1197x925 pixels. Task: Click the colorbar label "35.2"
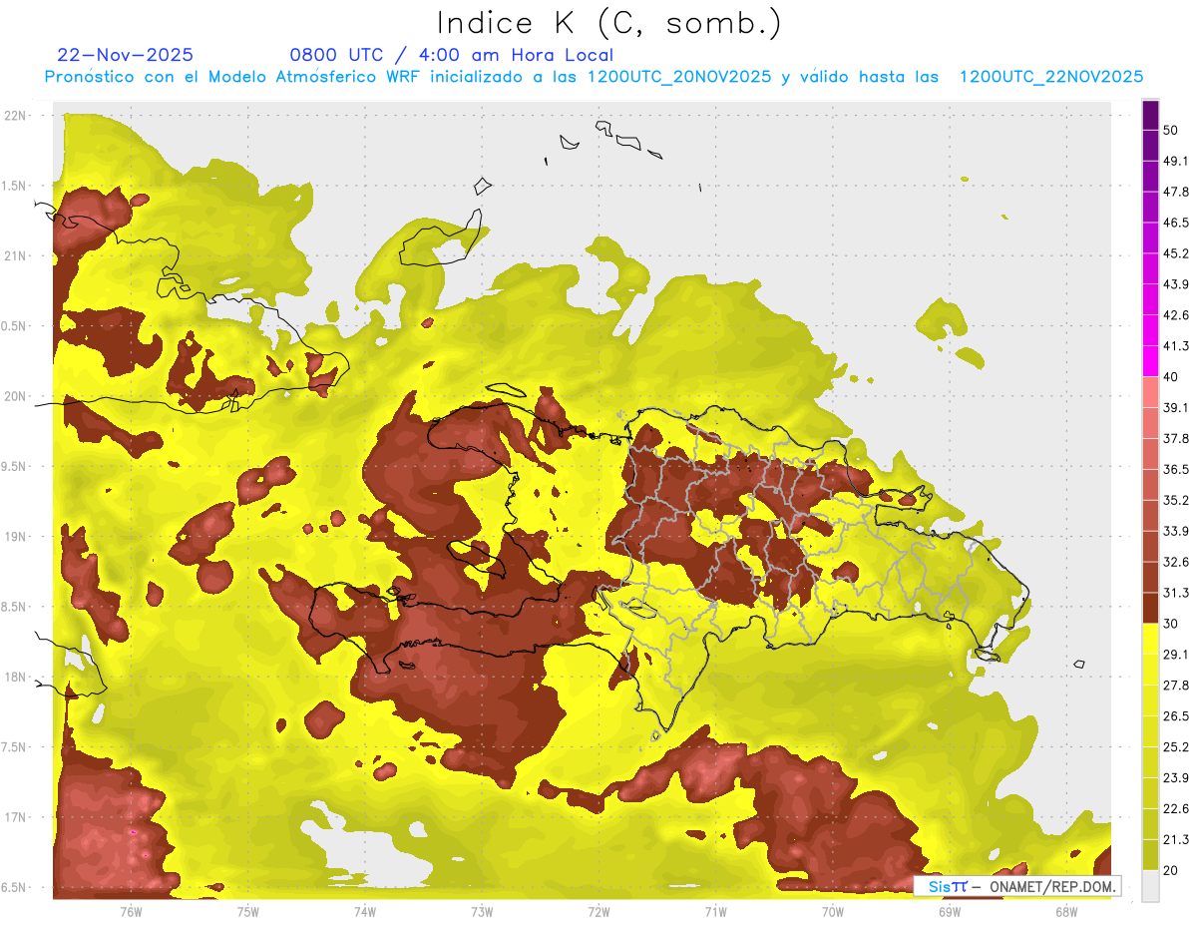[x=1175, y=500]
